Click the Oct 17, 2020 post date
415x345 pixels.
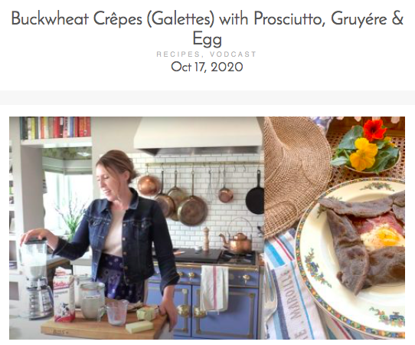(207, 67)
